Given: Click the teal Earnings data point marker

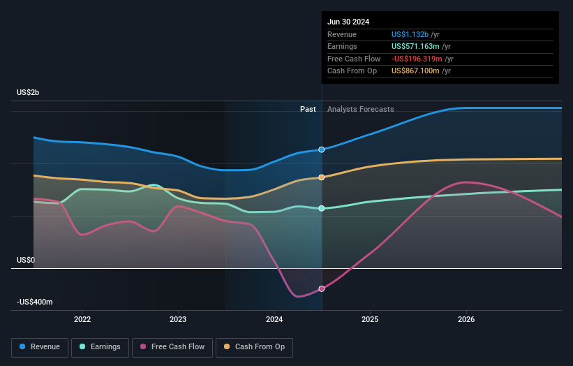Looking at the screenshot, I should pos(322,208).
